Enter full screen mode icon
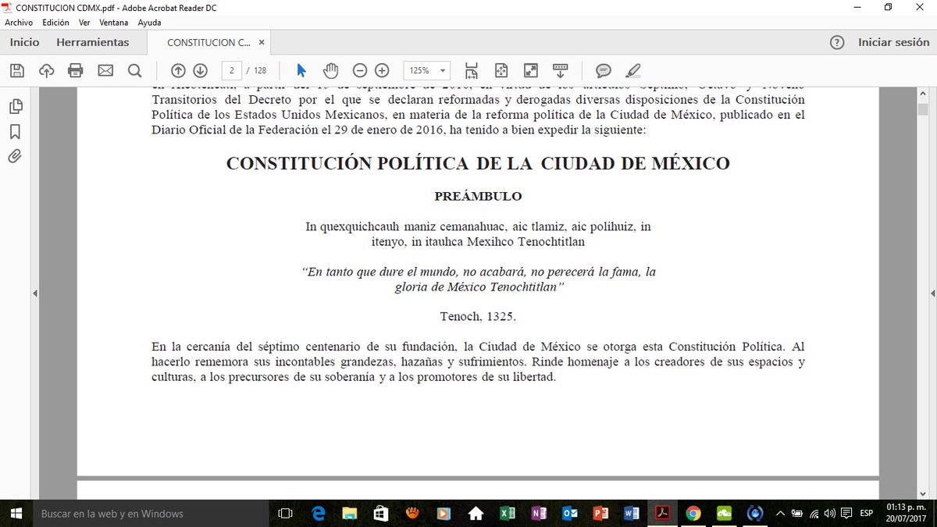 [x=530, y=71]
